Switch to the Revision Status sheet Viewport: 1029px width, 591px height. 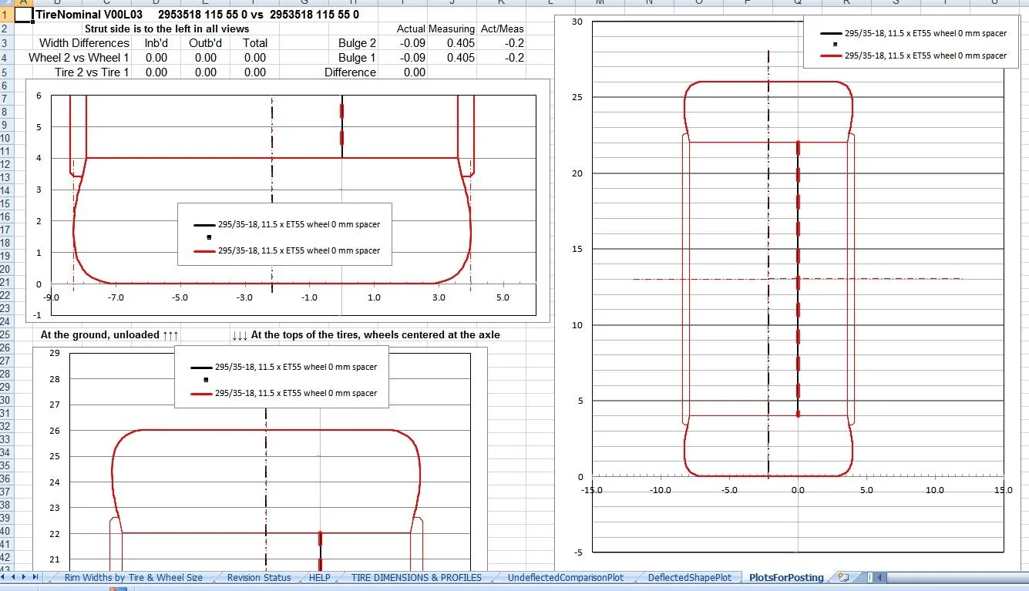coord(259,577)
